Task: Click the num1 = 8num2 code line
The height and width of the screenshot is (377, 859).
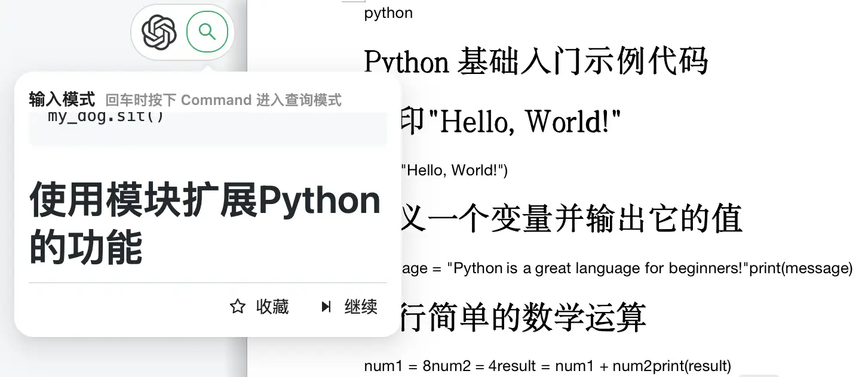Action: tap(547, 366)
